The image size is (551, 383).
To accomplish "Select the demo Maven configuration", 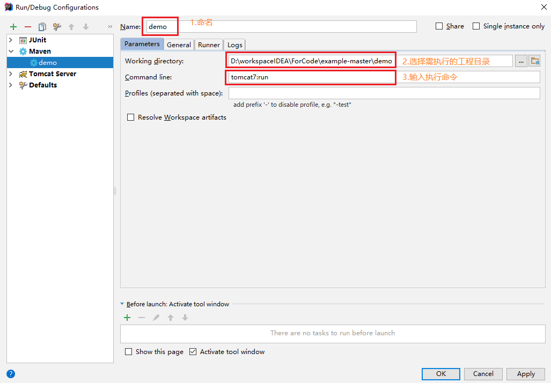I will (60, 63).
